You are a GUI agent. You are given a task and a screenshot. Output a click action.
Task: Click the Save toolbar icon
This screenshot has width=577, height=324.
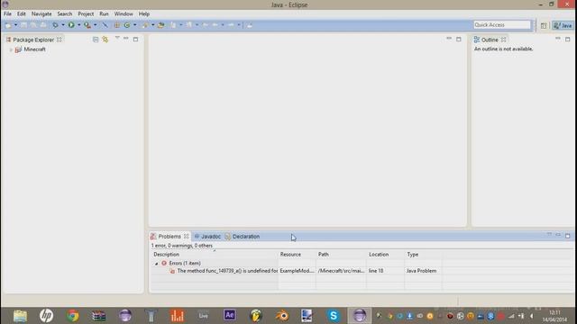[24, 25]
